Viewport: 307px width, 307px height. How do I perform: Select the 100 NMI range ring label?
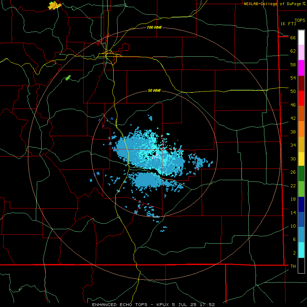coord(154,27)
